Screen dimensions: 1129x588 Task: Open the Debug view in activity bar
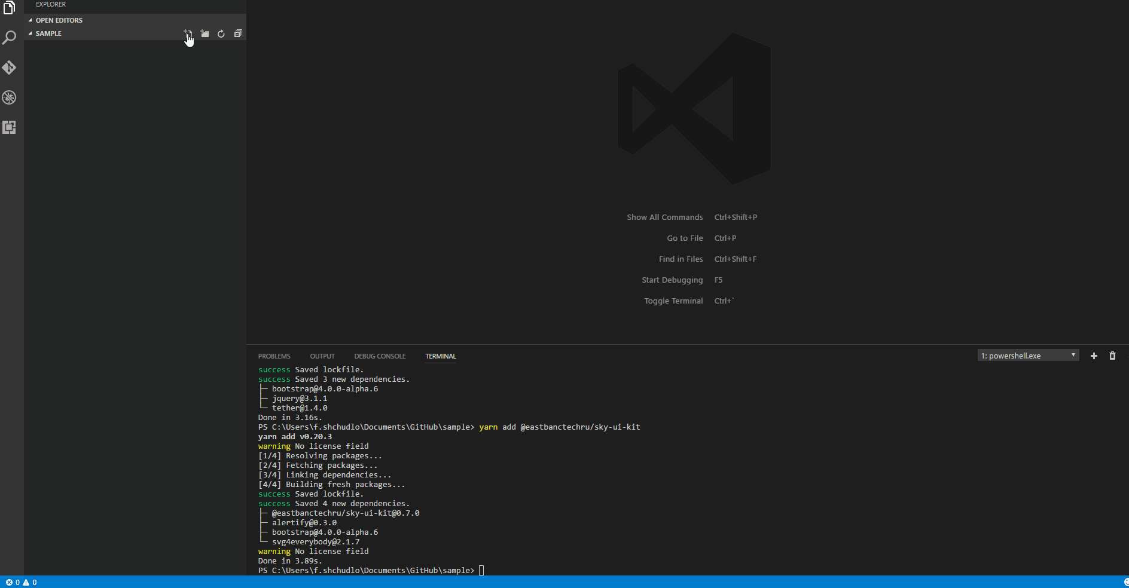9,97
